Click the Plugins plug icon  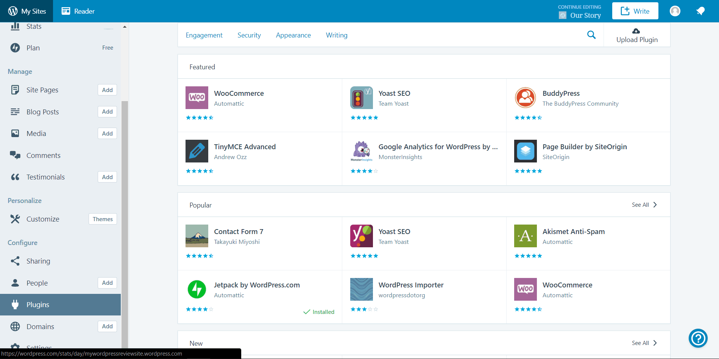pos(15,304)
